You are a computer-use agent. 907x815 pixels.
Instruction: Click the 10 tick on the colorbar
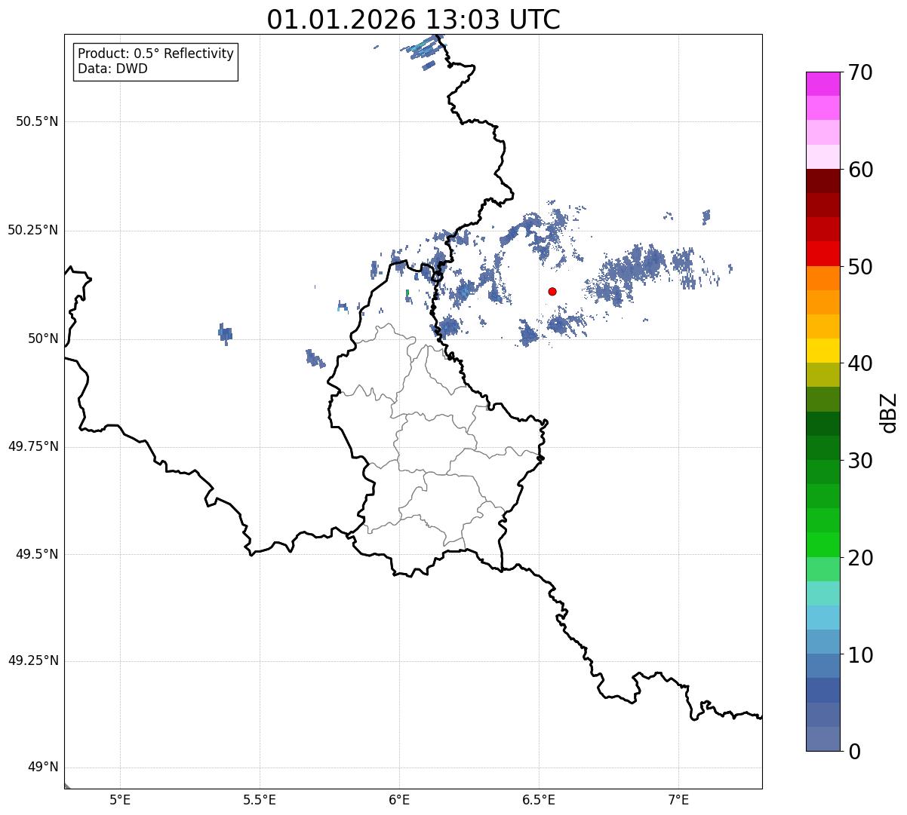click(860, 656)
